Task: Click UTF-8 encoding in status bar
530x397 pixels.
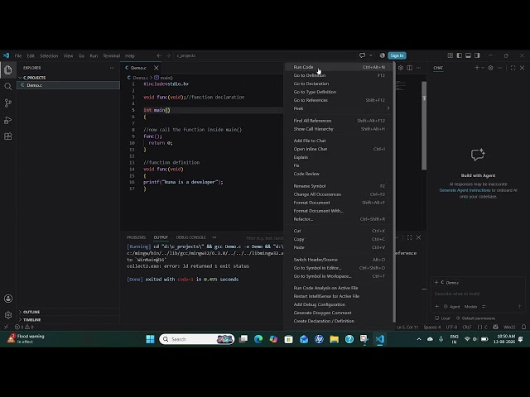Action: [451, 327]
